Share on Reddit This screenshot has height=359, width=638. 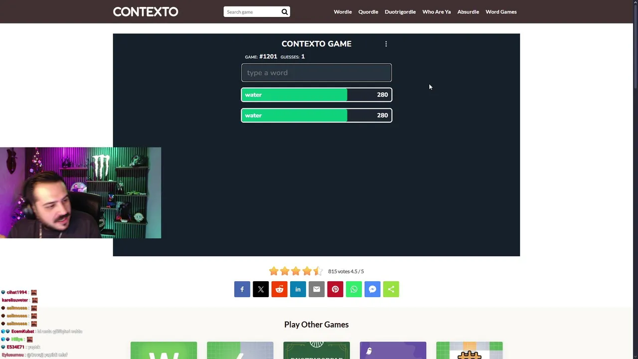coord(279,289)
